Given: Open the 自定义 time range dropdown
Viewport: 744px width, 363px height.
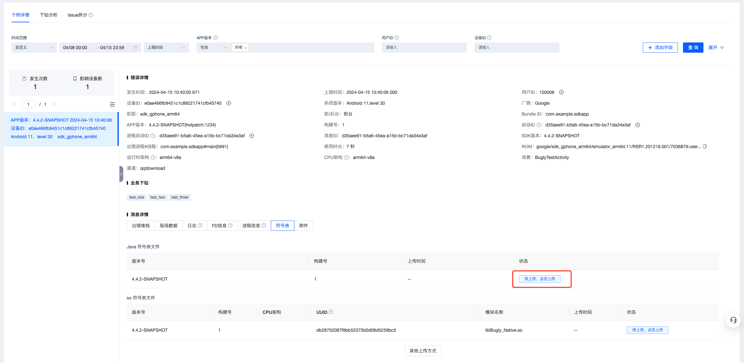Looking at the screenshot, I should click(x=34, y=48).
